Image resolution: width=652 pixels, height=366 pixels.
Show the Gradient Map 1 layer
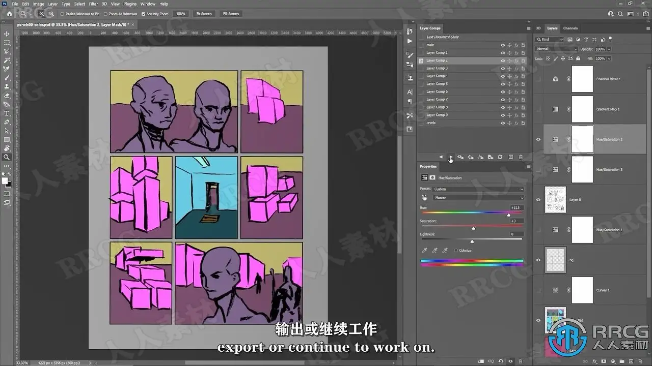538,109
